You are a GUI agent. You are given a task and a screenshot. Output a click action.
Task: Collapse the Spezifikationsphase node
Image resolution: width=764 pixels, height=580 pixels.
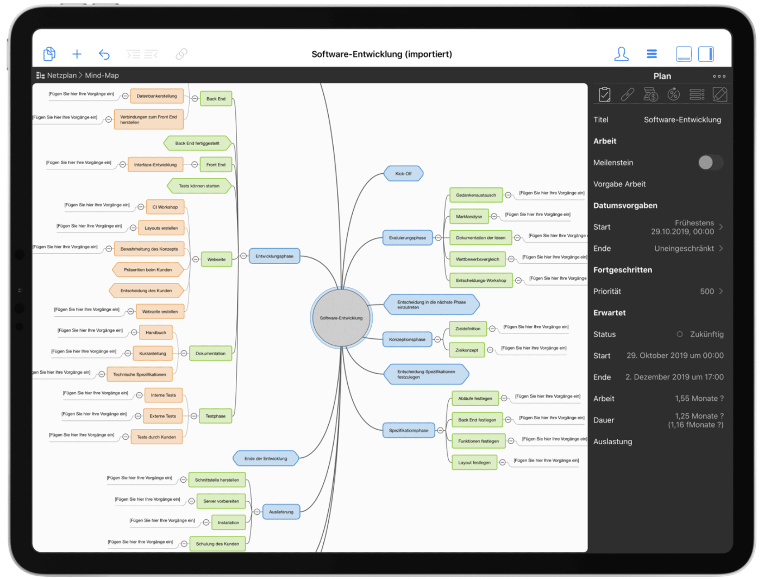440,430
